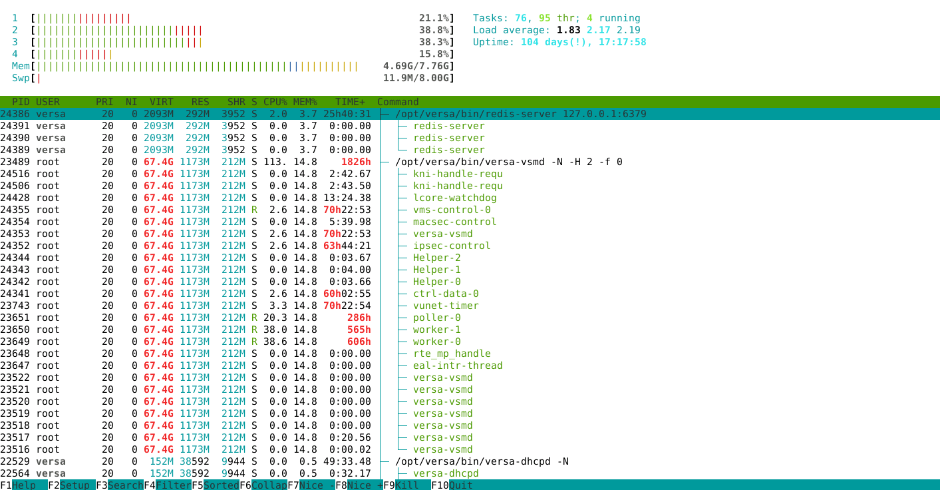
Task: Select redis-server thread PID 24391
Action: [x=470, y=126]
